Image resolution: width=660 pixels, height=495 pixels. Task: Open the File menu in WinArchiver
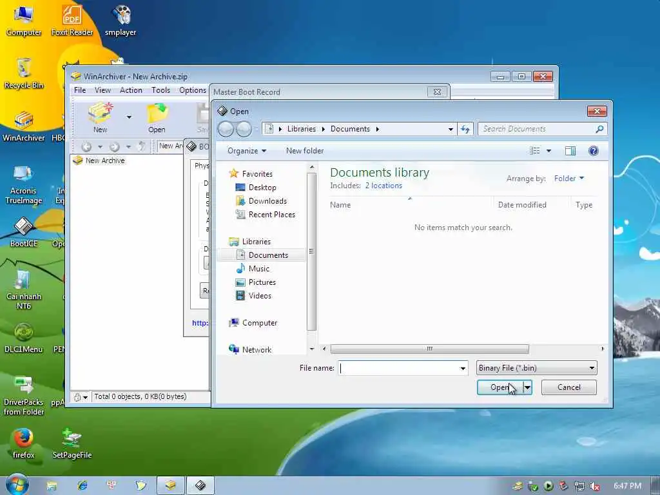tap(79, 90)
